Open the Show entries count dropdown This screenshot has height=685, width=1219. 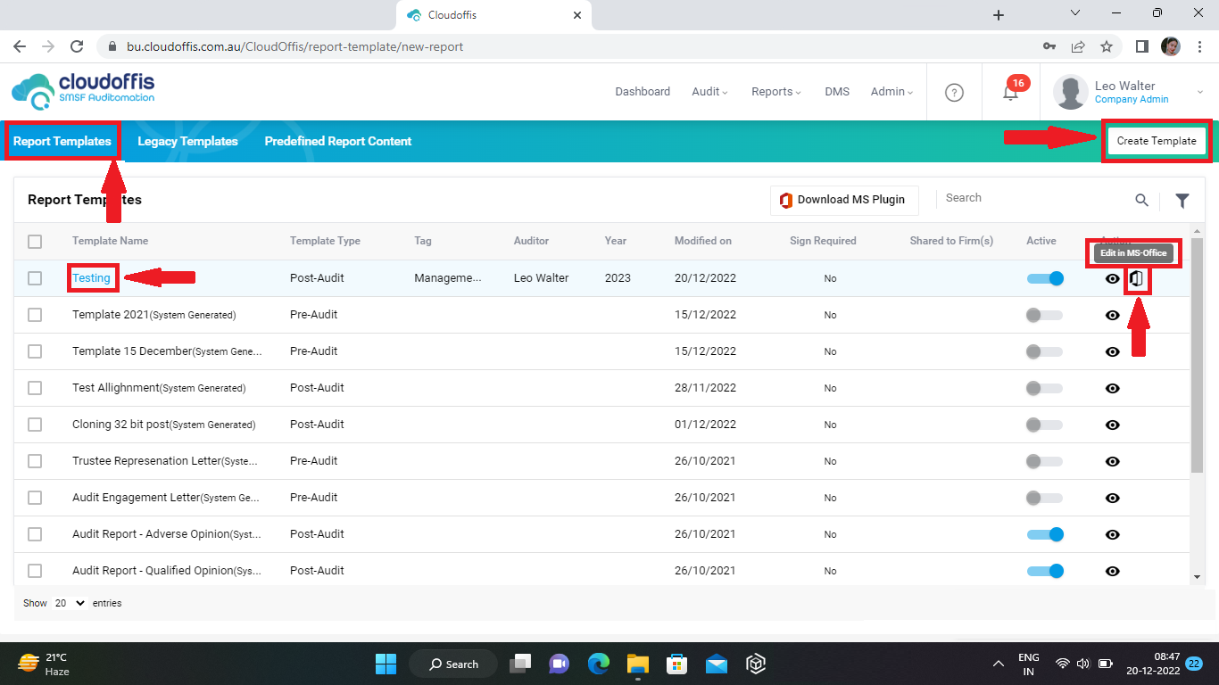tap(69, 603)
